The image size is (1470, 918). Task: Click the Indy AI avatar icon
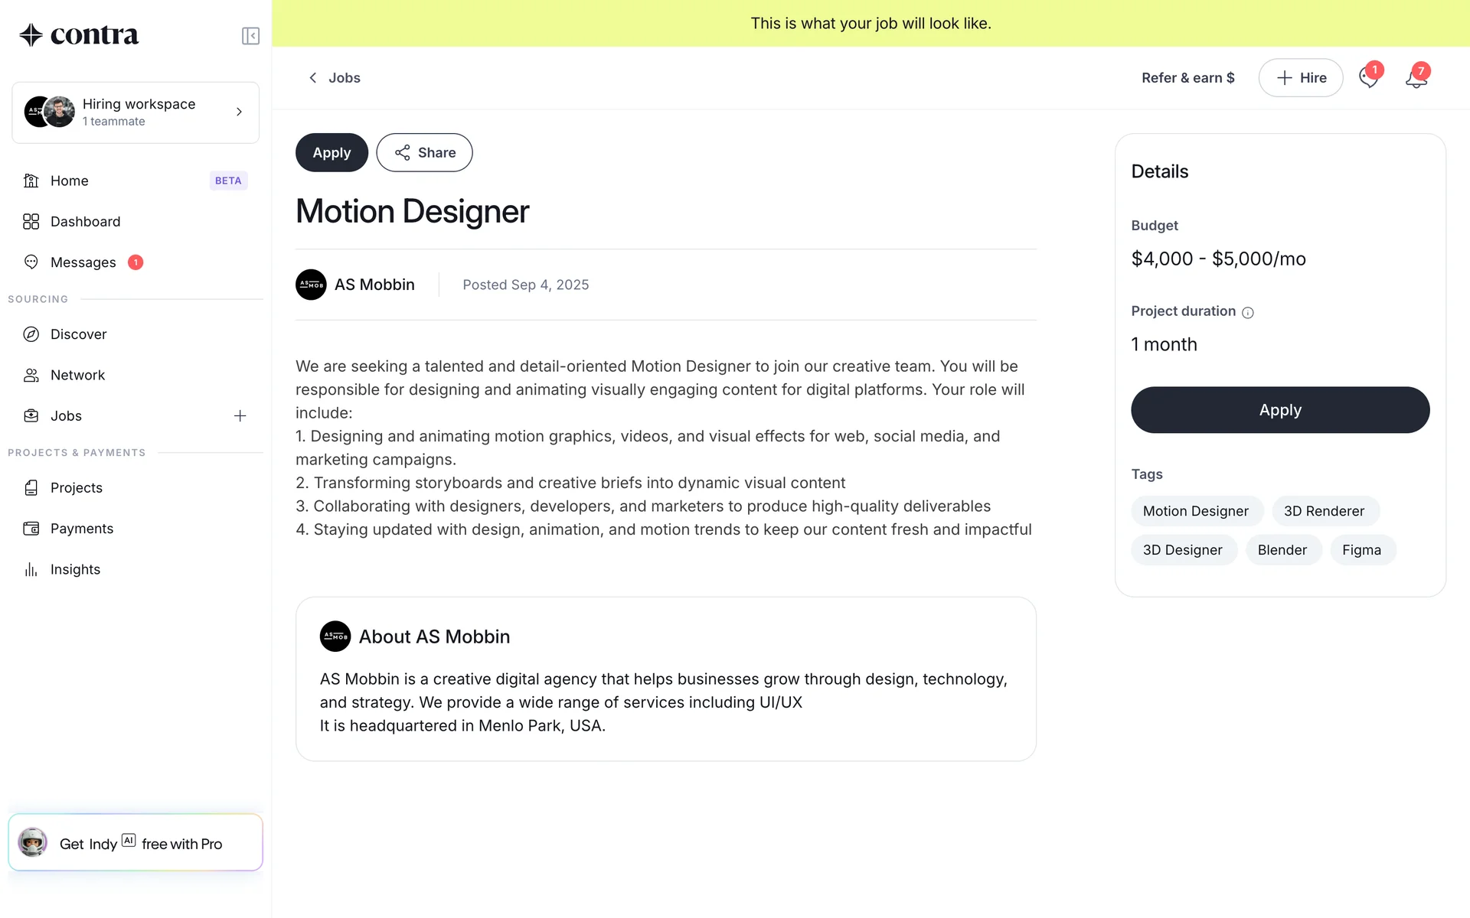tap(33, 842)
